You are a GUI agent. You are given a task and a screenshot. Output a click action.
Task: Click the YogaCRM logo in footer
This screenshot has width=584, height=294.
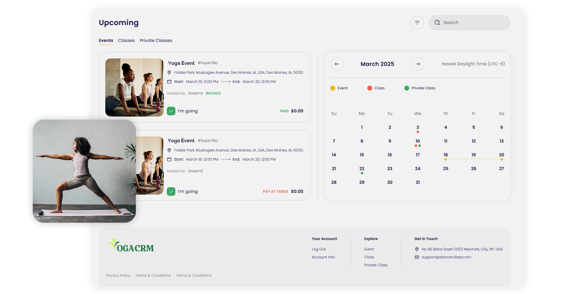(131, 246)
